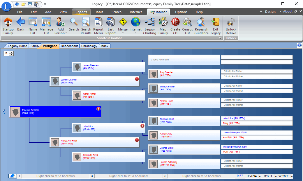Open the Report Menu
The image size is (303, 181).
click(x=98, y=26)
